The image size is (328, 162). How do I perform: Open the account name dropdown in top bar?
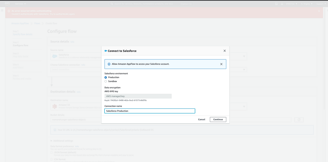(x=292, y=4)
